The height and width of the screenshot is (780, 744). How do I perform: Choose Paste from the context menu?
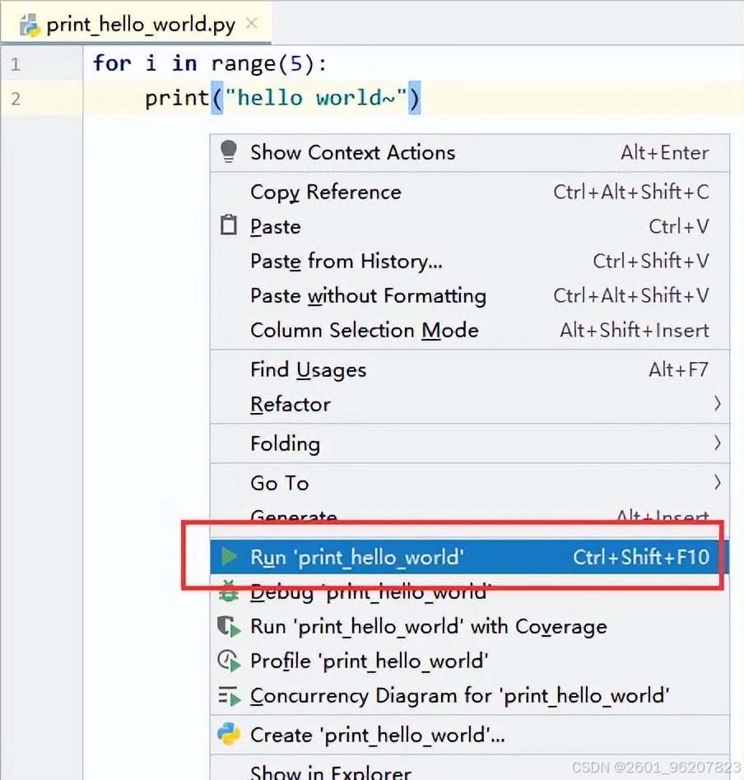tap(470, 226)
